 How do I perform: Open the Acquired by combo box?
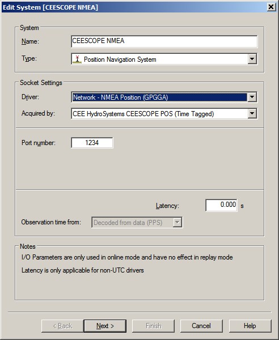[164, 113]
